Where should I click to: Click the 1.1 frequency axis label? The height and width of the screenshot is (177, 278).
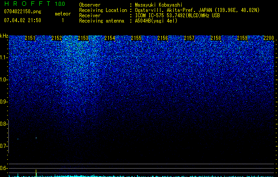pyautogui.click(x=4, y=58)
